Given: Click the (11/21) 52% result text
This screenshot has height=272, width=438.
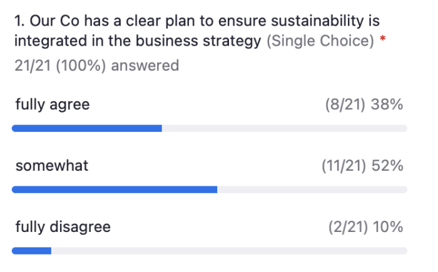Looking at the screenshot, I should coord(362,166).
